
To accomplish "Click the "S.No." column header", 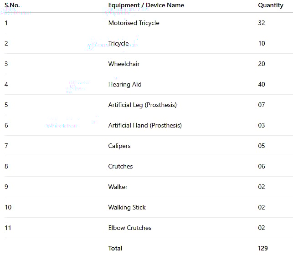I will click(12, 5).
